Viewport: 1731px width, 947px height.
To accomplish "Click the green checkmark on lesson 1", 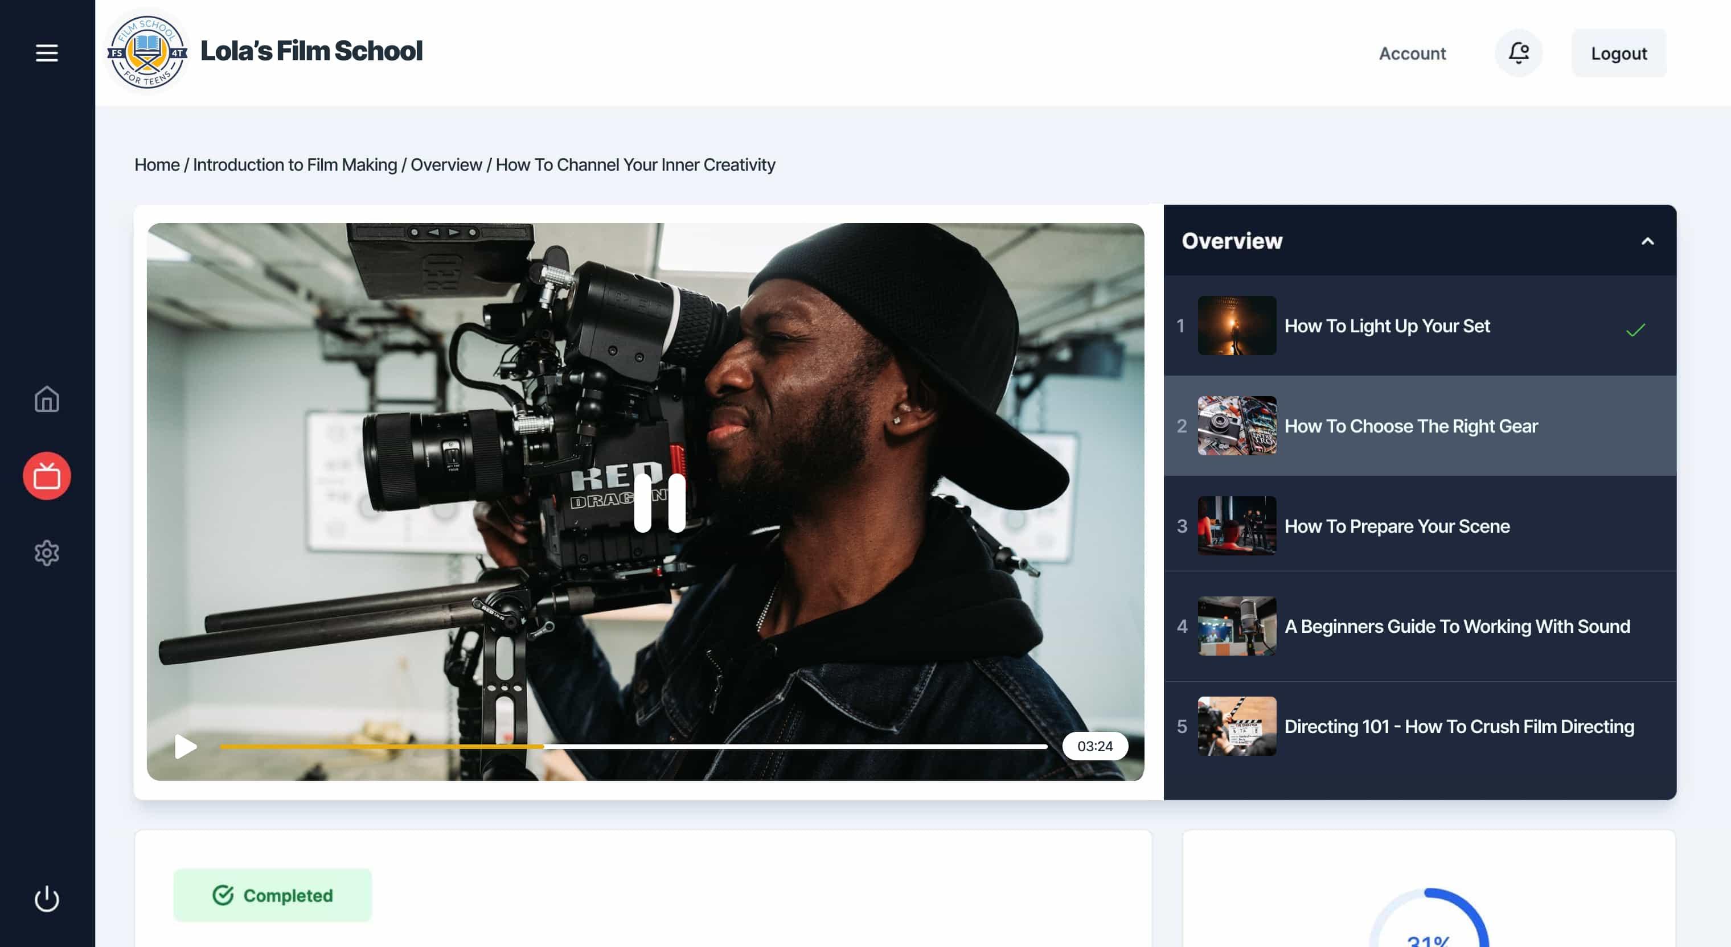I will pyautogui.click(x=1635, y=330).
